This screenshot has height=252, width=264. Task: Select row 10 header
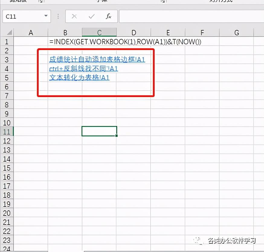click(7, 123)
